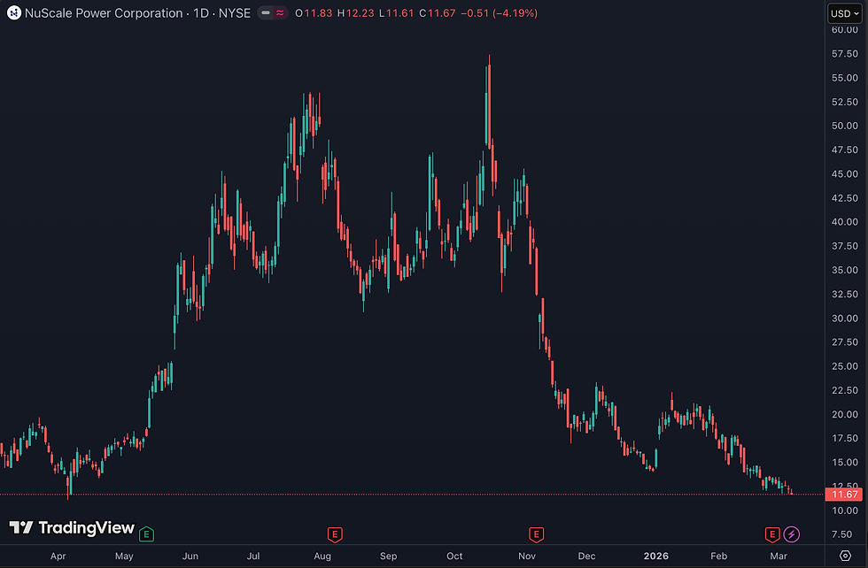
Task: Open the green E earnings marker
Action: (147, 533)
